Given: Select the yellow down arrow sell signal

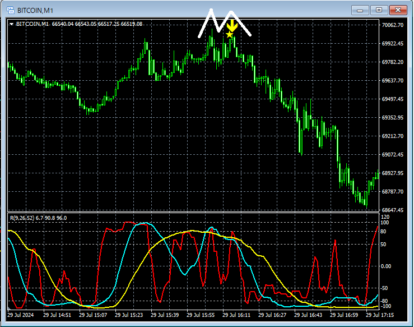Looking at the screenshot, I should click(232, 26).
